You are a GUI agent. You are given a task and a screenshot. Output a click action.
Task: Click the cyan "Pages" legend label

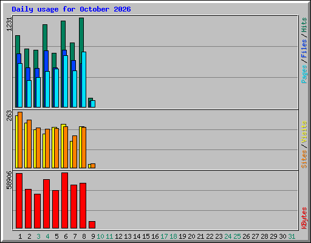coord(304,74)
